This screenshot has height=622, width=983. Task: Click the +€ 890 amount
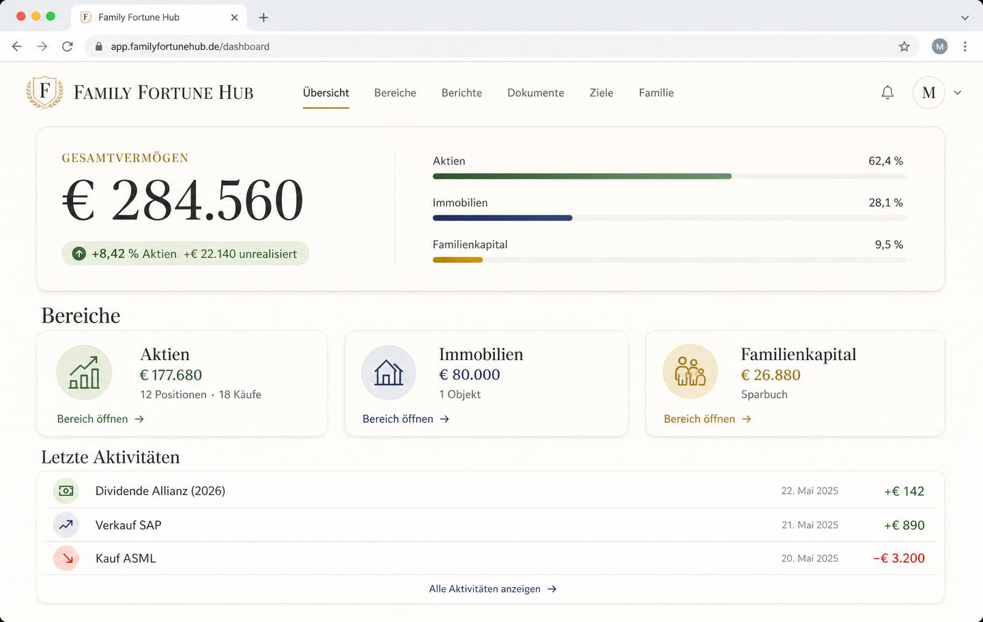[904, 525]
